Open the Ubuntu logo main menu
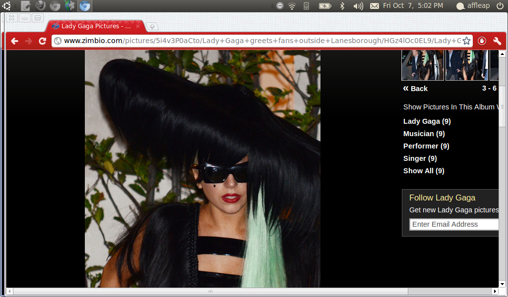This screenshot has height=297, width=508. 6,5
